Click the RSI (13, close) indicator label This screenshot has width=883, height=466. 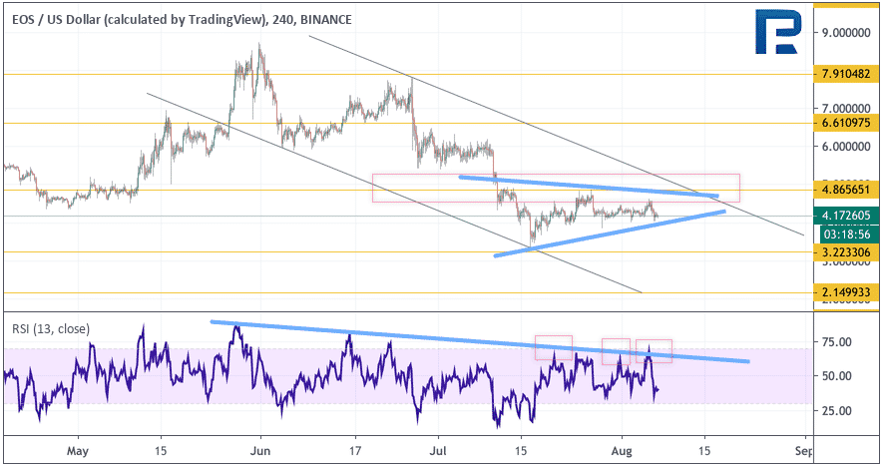click(51, 328)
